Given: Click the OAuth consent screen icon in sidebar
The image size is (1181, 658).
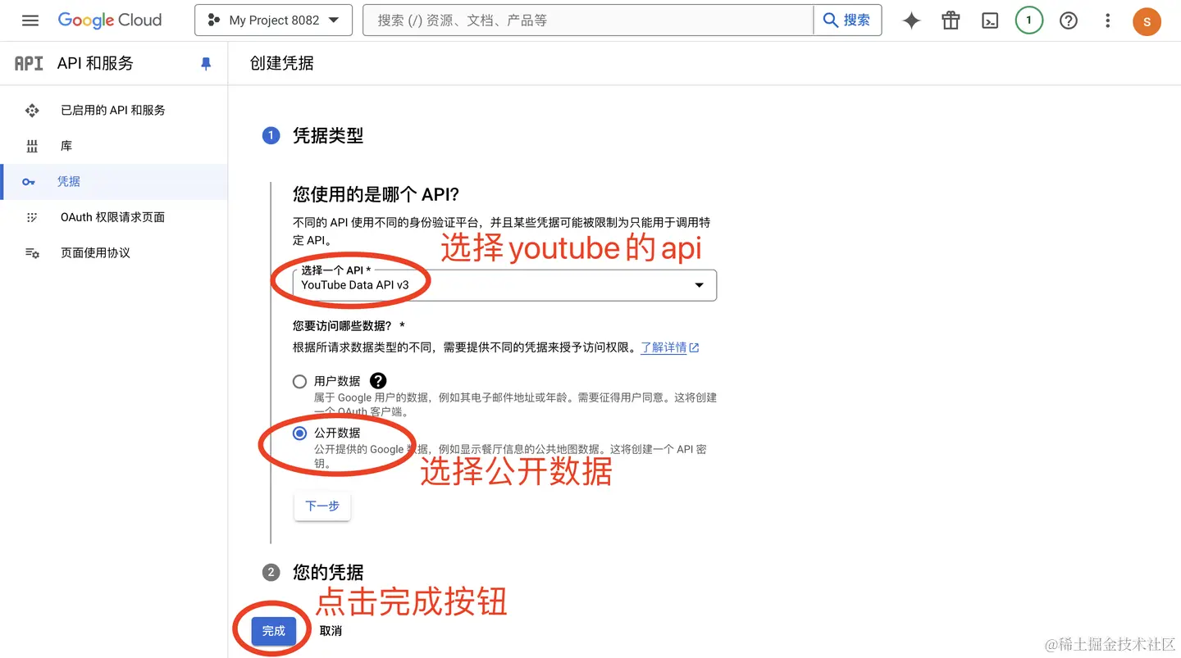Looking at the screenshot, I should pyautogui.click(x=32, y=217).
